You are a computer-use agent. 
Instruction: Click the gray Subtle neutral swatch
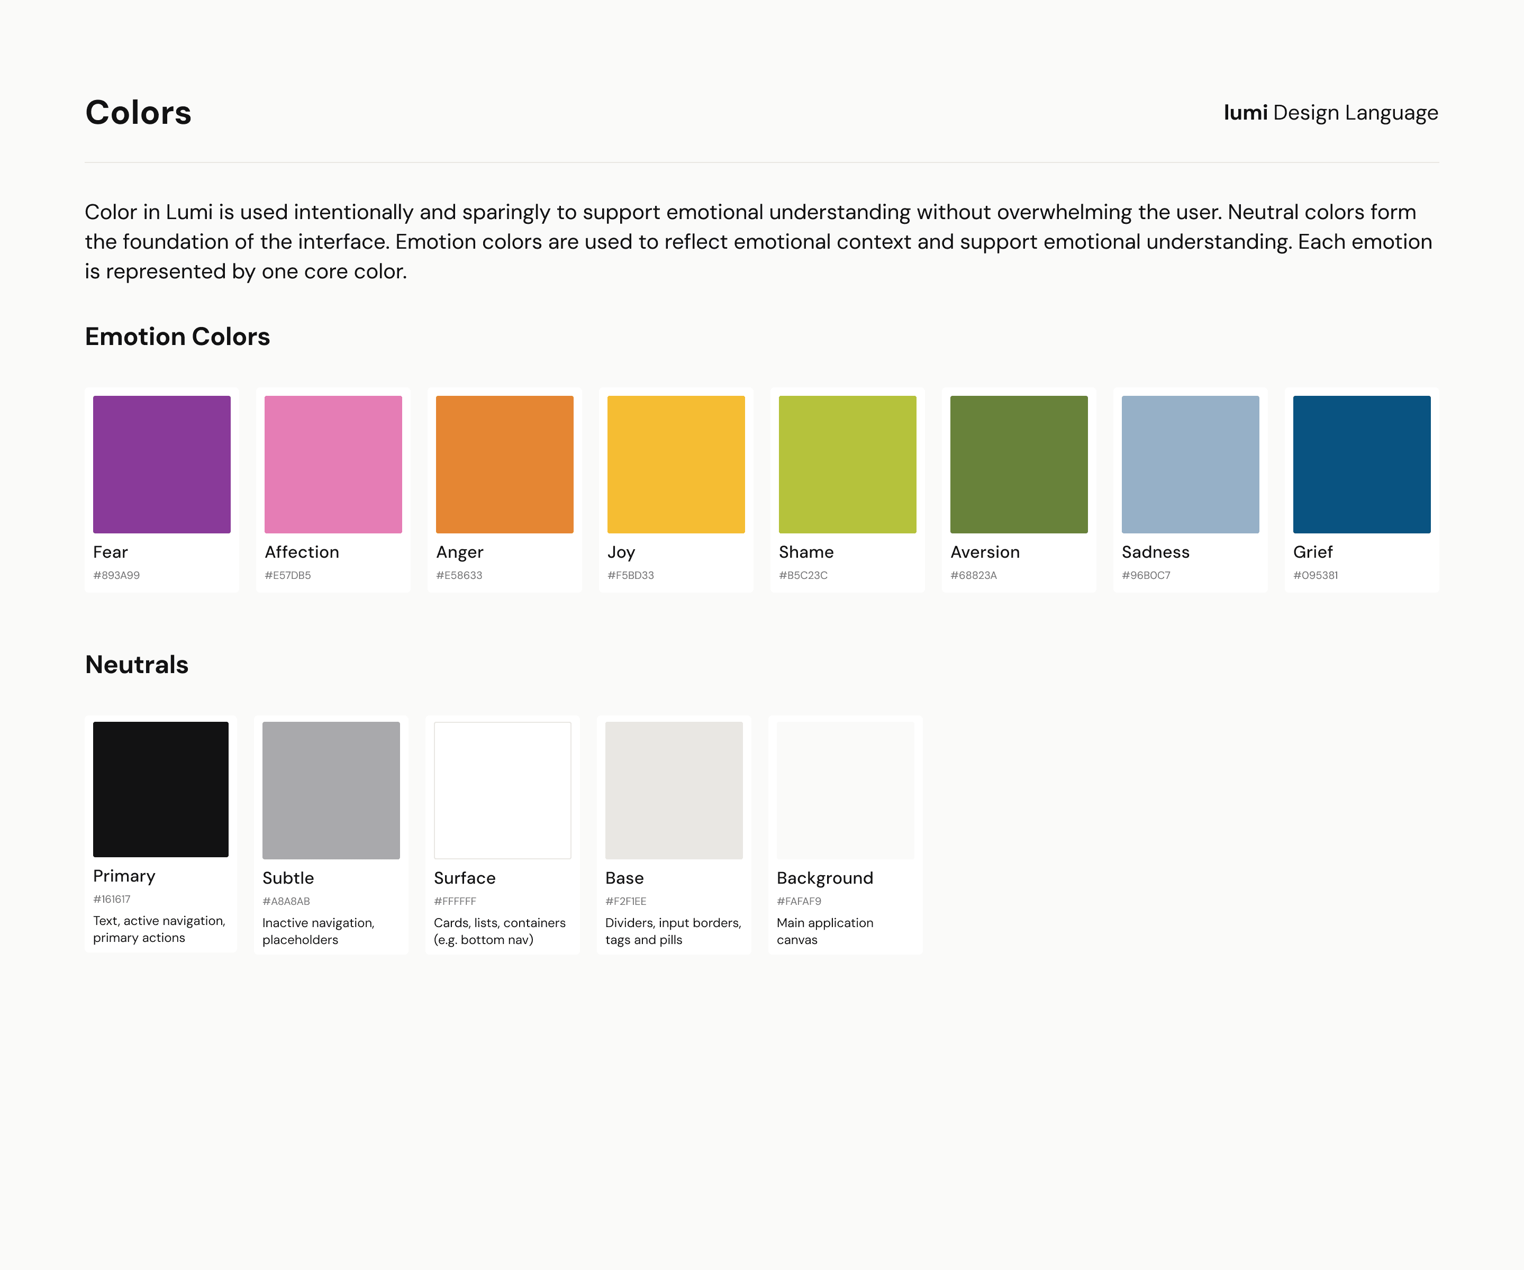[331, 790]
